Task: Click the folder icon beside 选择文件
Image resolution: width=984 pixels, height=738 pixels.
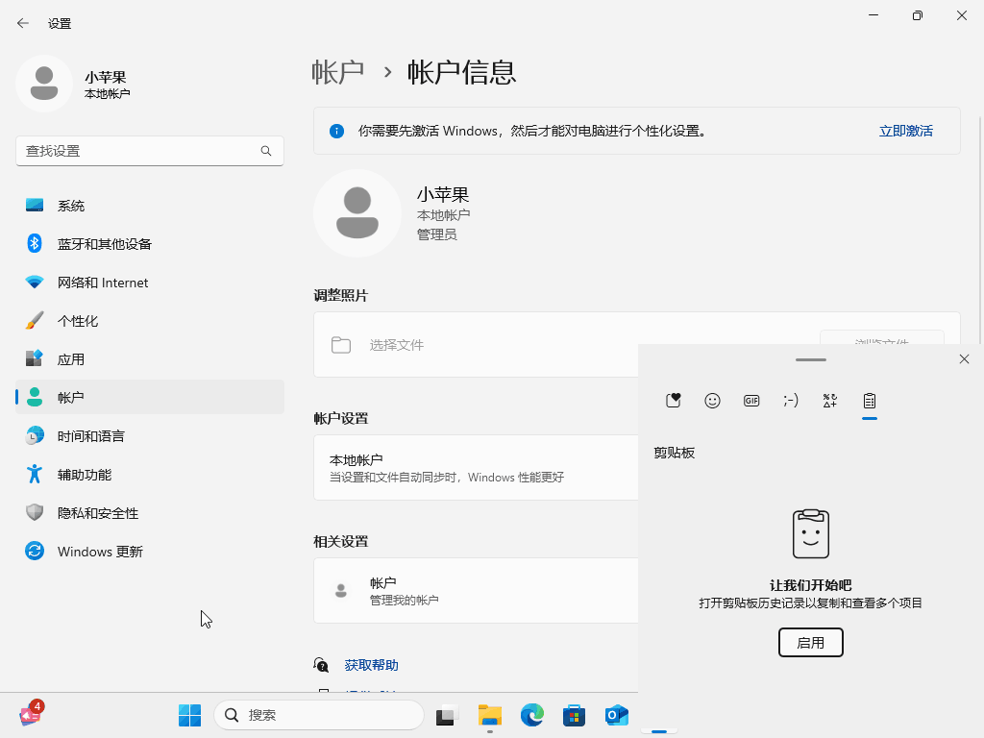Action: coord(341,345)
